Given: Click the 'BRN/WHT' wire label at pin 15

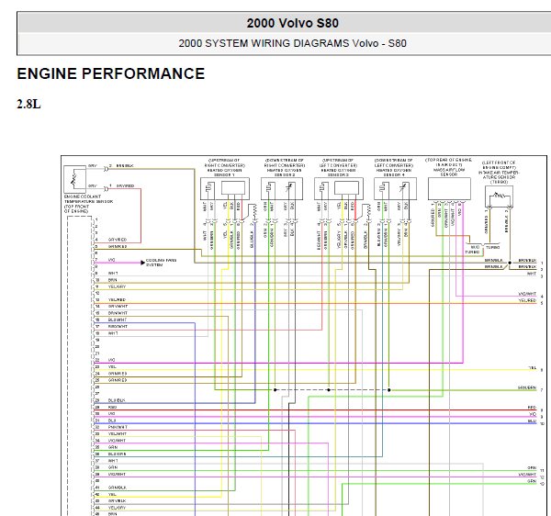Looking at the screenshot, I should coord(118,313).
